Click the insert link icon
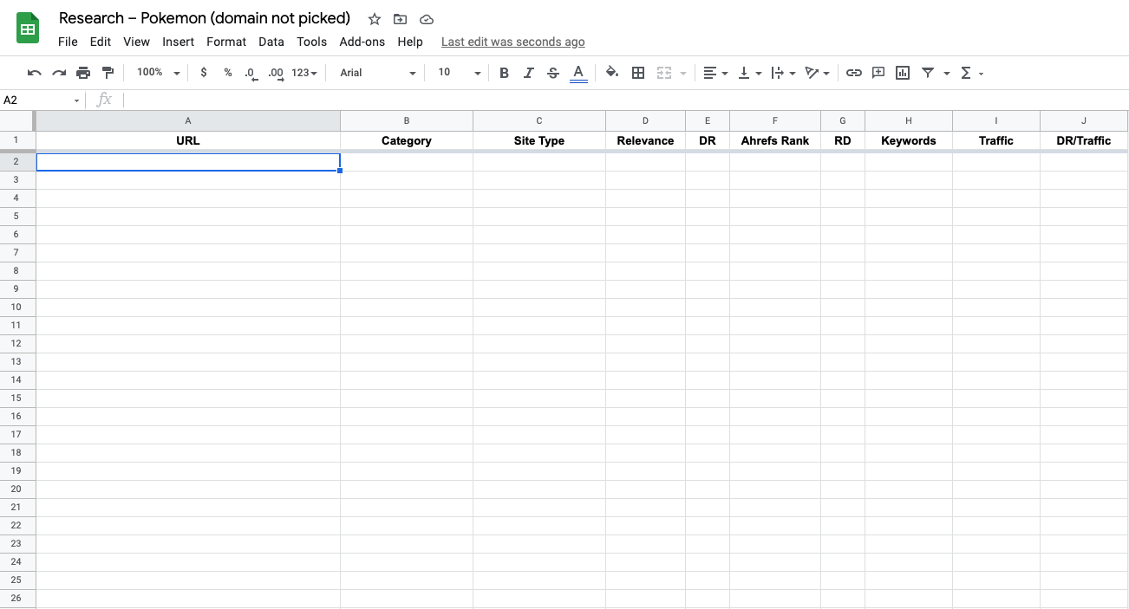The width and height of the screenshot is (1129, 609). coord(854,73)
